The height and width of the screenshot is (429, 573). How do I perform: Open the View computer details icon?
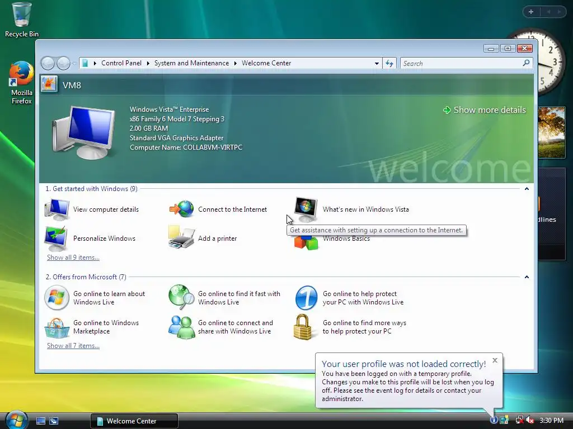pyautogui.click(x=57, y=209)
